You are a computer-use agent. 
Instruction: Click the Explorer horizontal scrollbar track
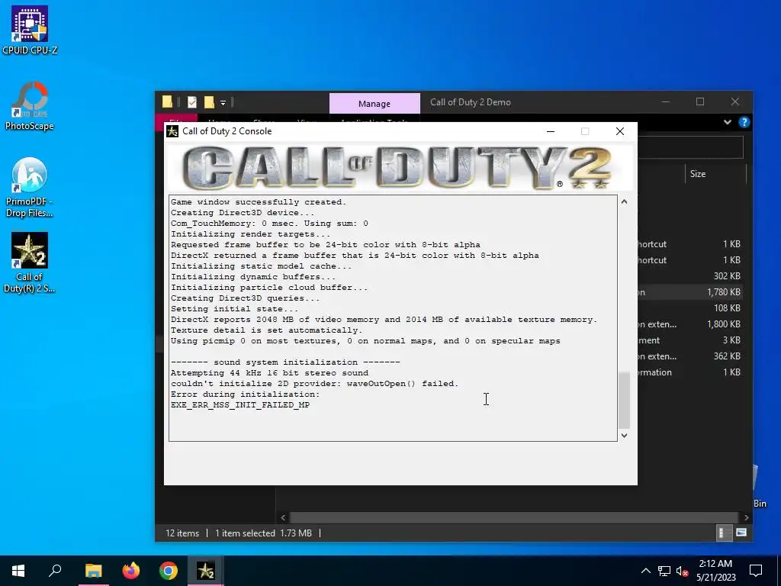coord(515,518)
